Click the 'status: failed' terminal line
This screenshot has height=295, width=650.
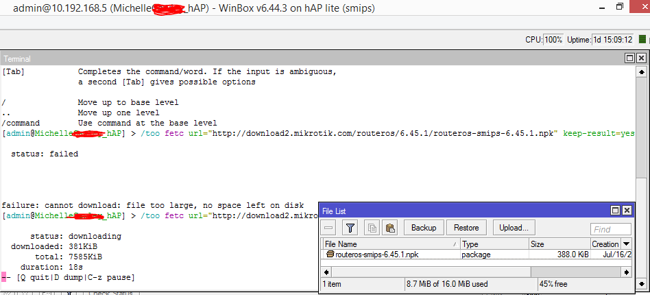pos(45,154)
